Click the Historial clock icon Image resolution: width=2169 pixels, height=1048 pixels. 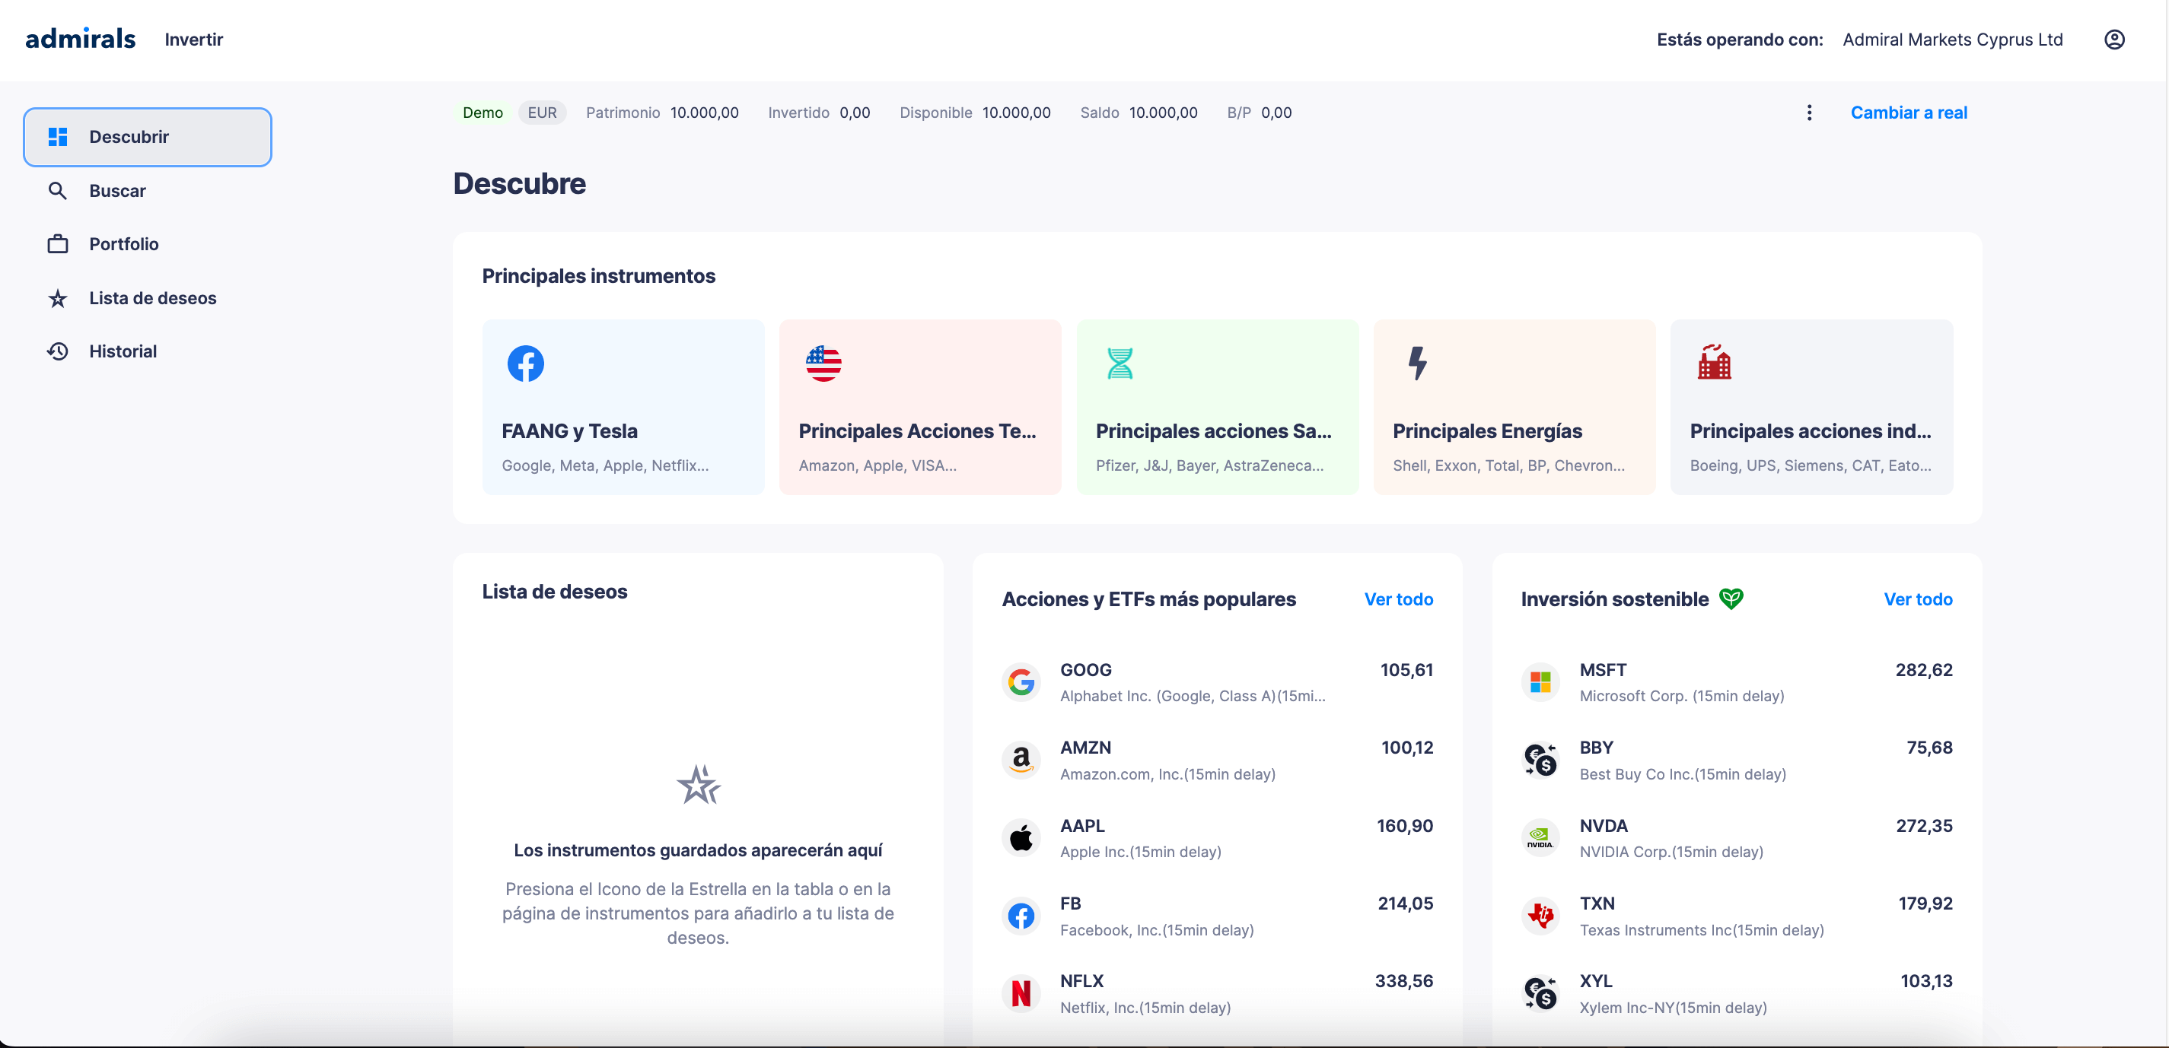click(x=57, y=351)
